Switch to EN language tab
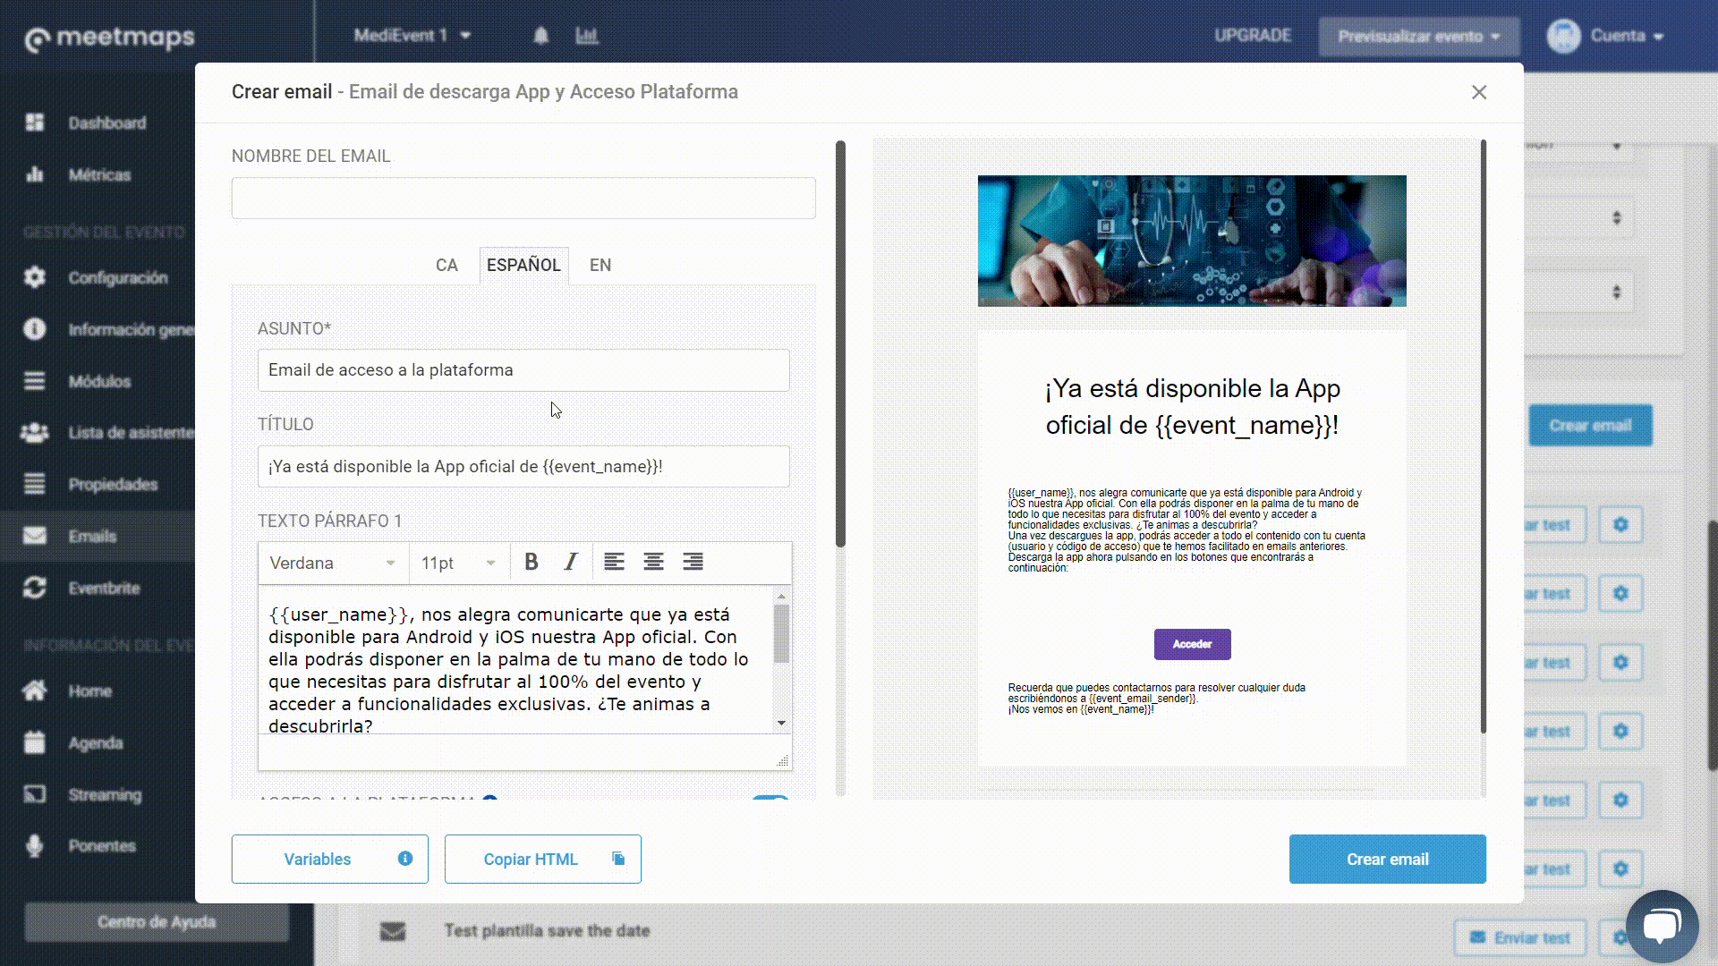Image resolution: width=1718 pixels, height=966 pixels. pyautogui.click(x=600, y=264)
